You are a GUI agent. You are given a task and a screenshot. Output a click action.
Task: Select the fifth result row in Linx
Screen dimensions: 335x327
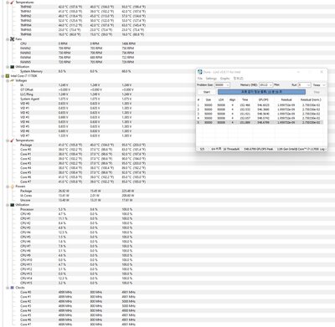click(x=260, y=122)
